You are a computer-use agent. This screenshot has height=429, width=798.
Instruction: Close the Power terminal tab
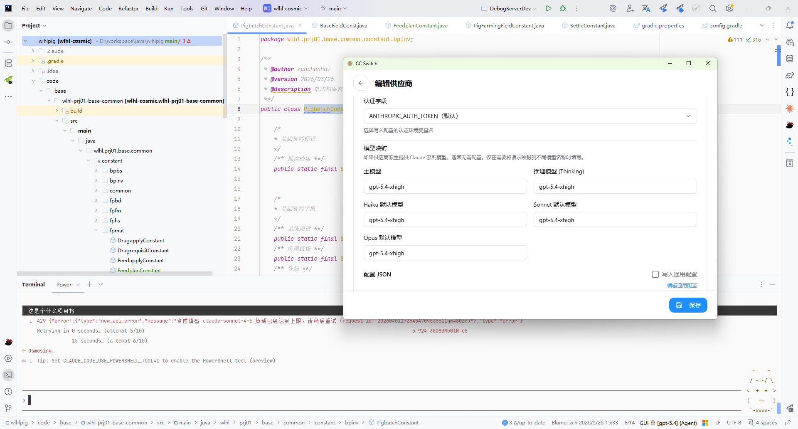click(x=78, y=285)
